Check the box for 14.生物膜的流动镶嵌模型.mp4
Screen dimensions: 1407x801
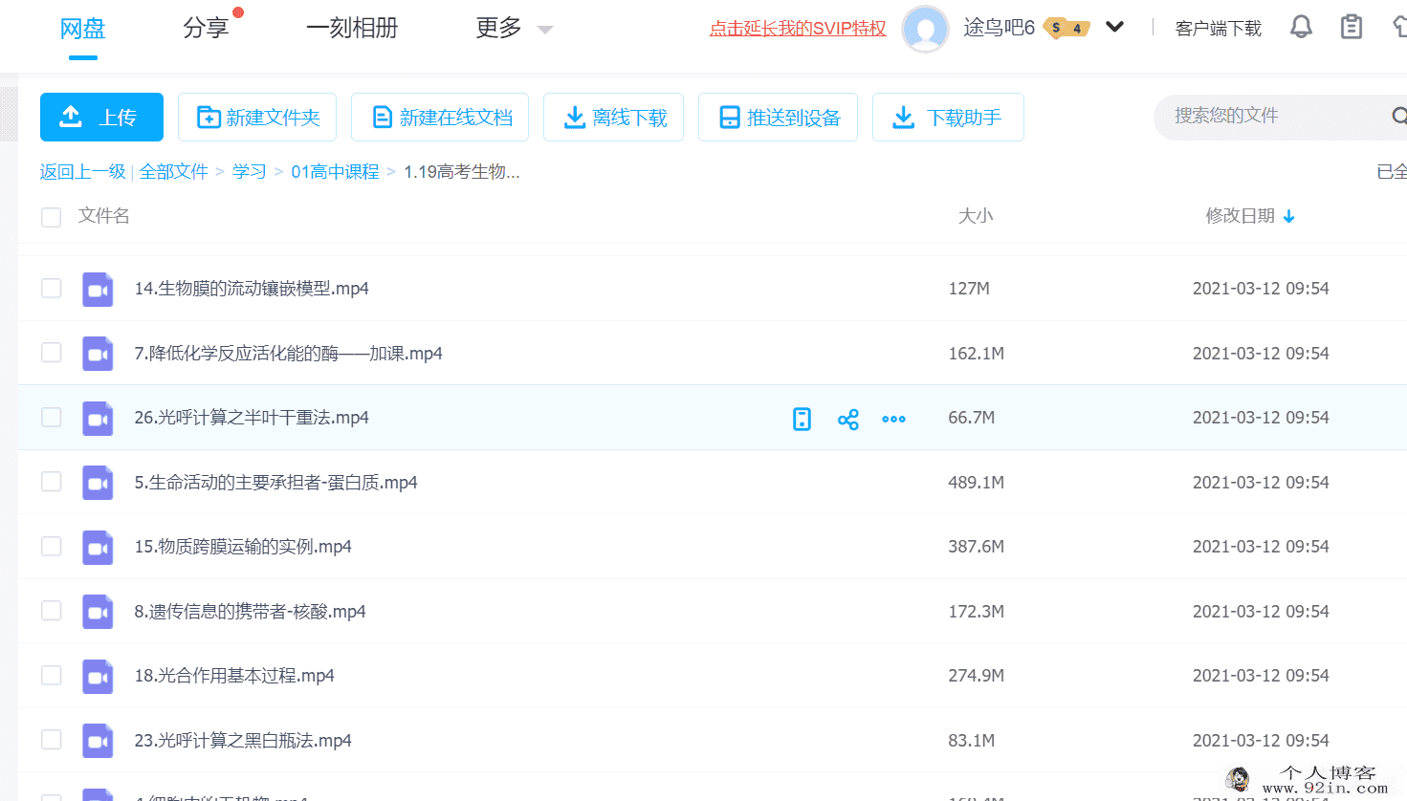click(x=52, y=289)
